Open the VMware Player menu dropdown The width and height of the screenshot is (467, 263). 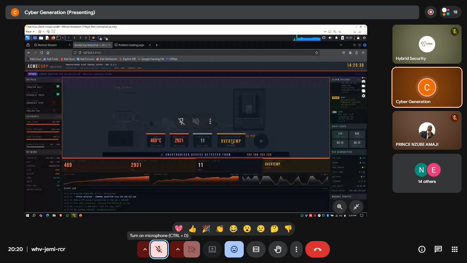pos(30,32)
